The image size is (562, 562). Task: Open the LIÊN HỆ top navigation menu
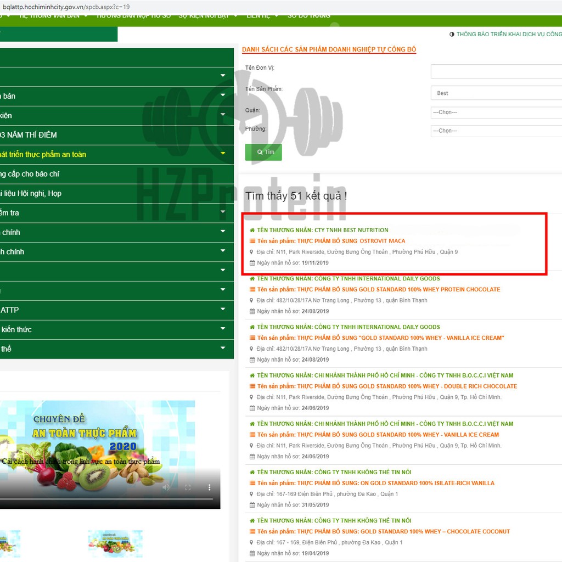262,16
